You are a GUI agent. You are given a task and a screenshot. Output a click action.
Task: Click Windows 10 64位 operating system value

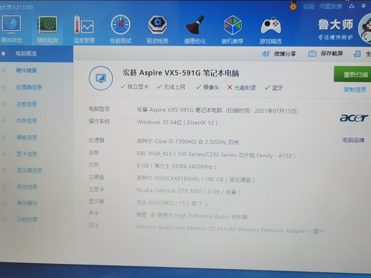(x=177, y=122)
